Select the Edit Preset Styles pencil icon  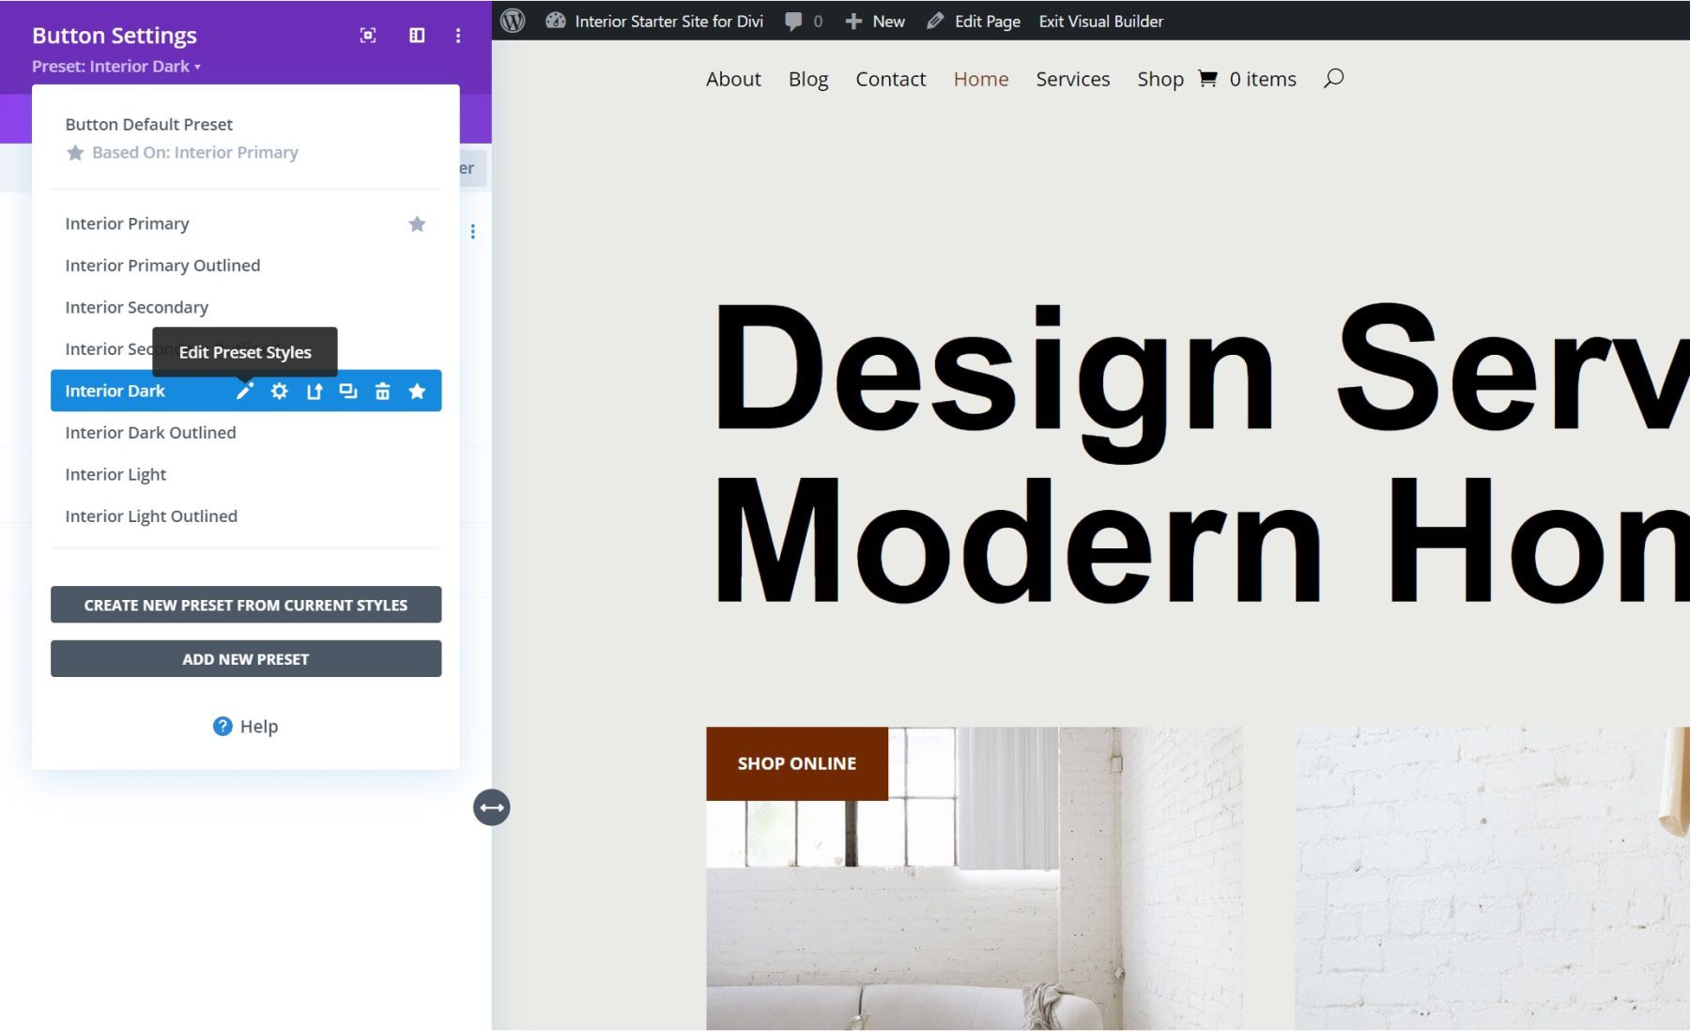pos(245,391)
